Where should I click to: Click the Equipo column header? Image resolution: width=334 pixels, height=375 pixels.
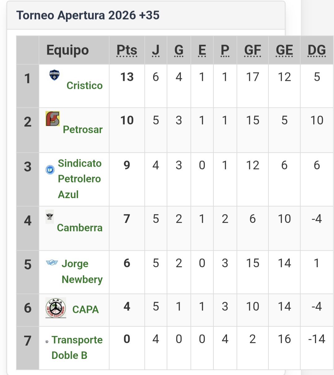pyautogui.click(x=67, y=50)
